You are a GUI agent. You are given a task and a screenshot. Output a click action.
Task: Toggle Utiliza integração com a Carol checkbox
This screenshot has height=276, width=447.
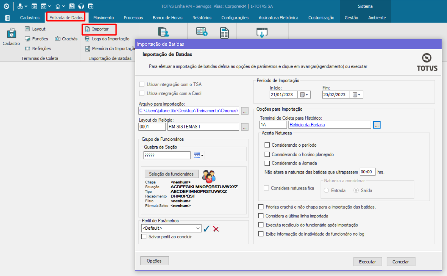[142, 93]
